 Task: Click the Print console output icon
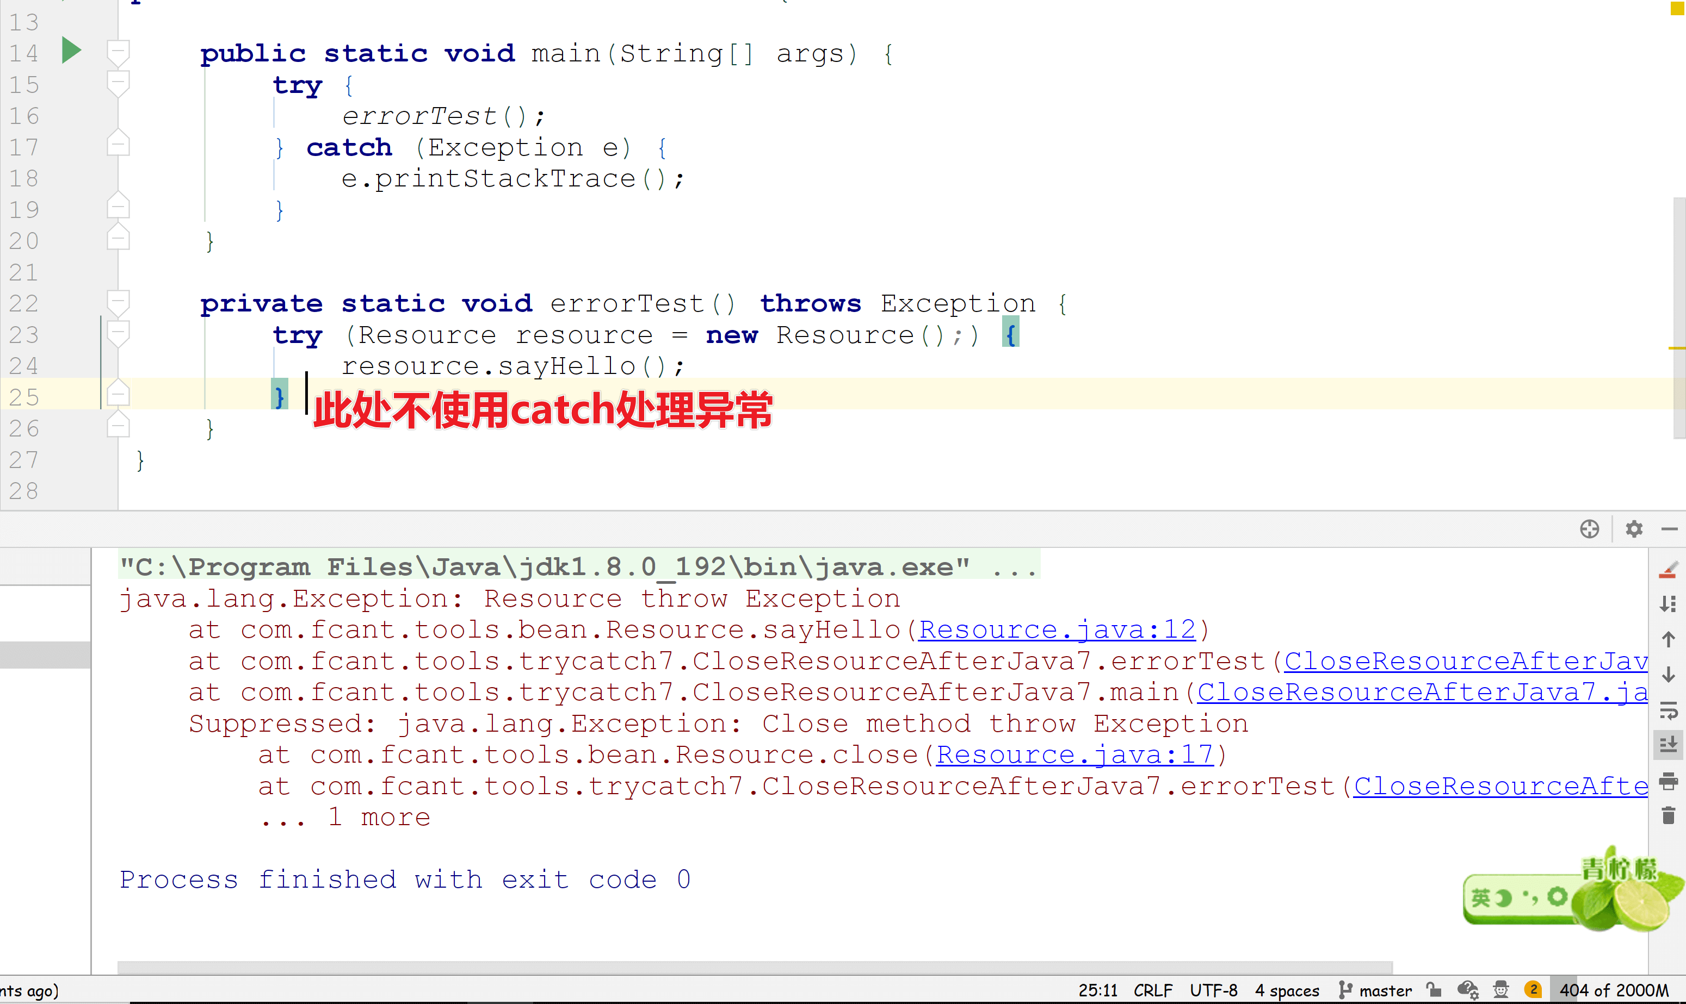[x=1668, y=781]
